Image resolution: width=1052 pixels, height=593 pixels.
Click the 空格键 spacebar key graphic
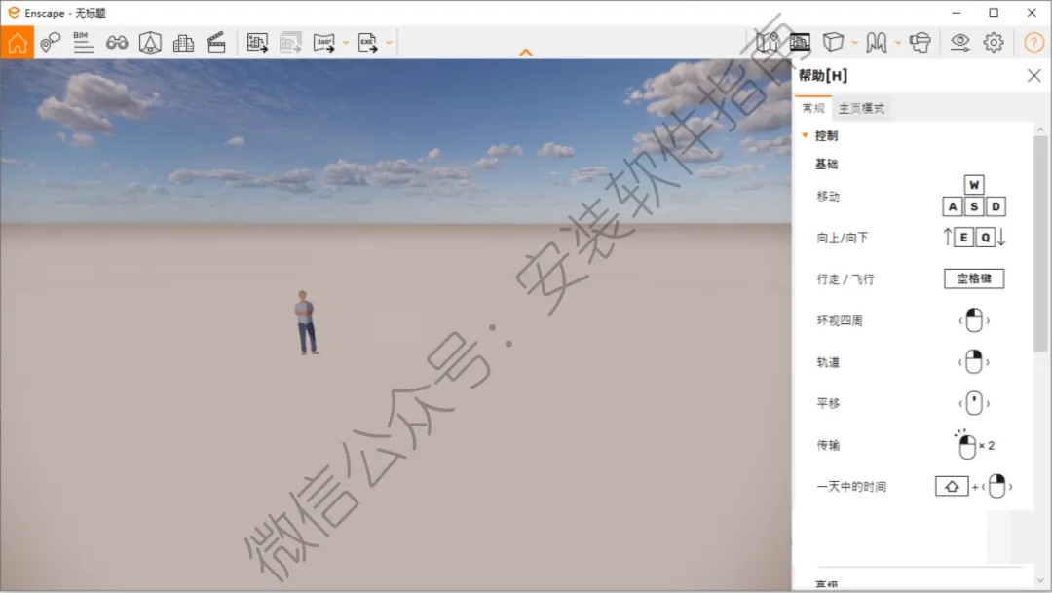pyautogui.click(x=974, y=278)
